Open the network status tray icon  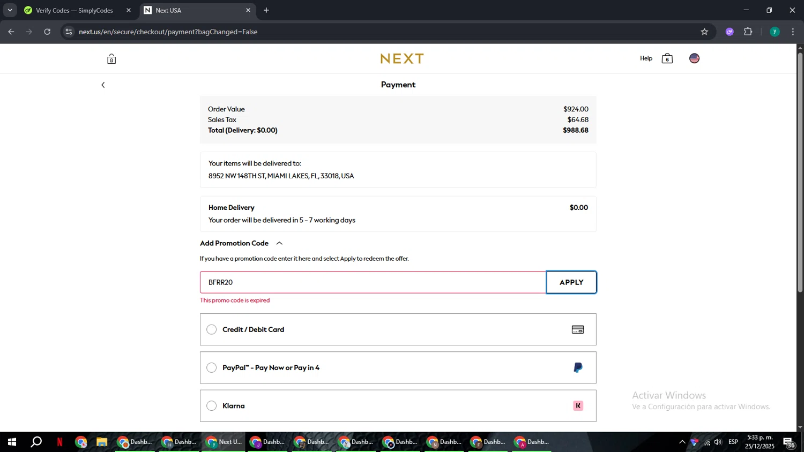coord(707,442)
